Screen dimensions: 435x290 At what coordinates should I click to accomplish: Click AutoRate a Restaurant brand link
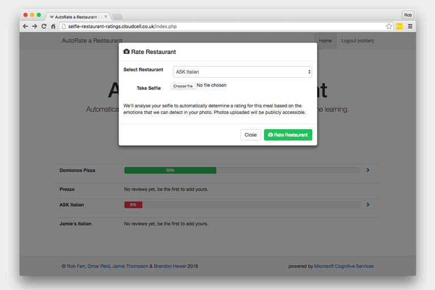click(x=92, y=41)
